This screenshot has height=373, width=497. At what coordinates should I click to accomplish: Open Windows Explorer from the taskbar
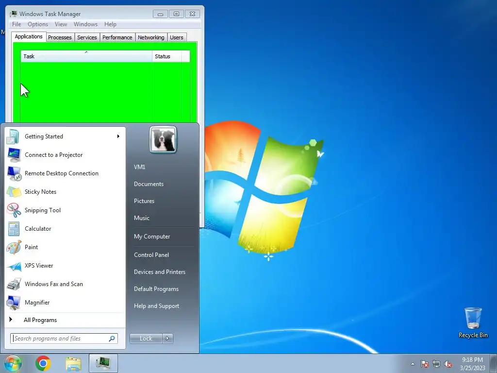pyautogui.click(x=73, y=363)
